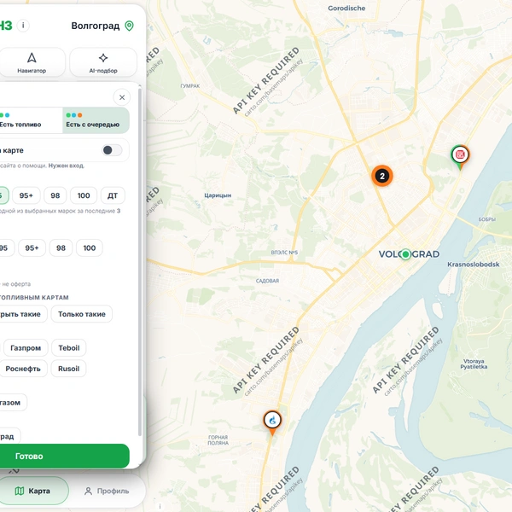Image resolution: width=512 pixels, height=512 pixels.
Task: Select the Есть с очередью tab
Action: pos(96,120)
